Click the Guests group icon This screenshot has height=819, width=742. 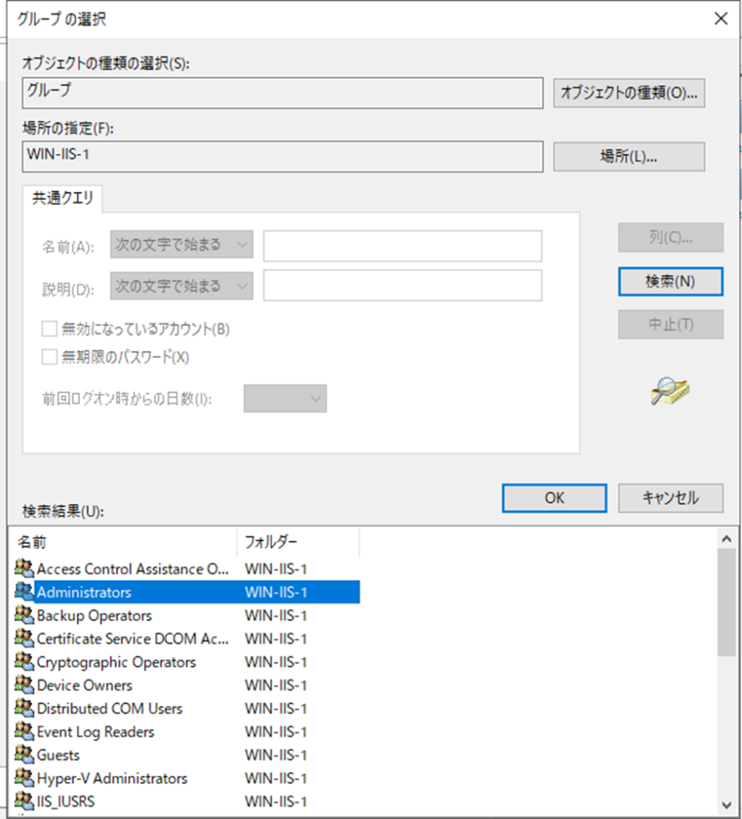pyautogui.click(x=24, y=755)
